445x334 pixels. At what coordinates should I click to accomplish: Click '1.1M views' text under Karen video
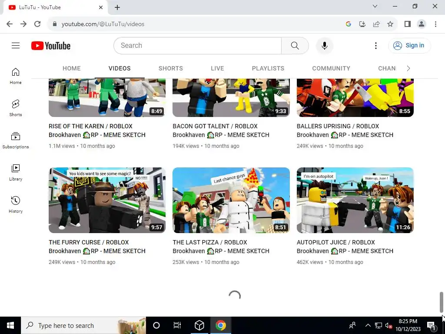62,146
